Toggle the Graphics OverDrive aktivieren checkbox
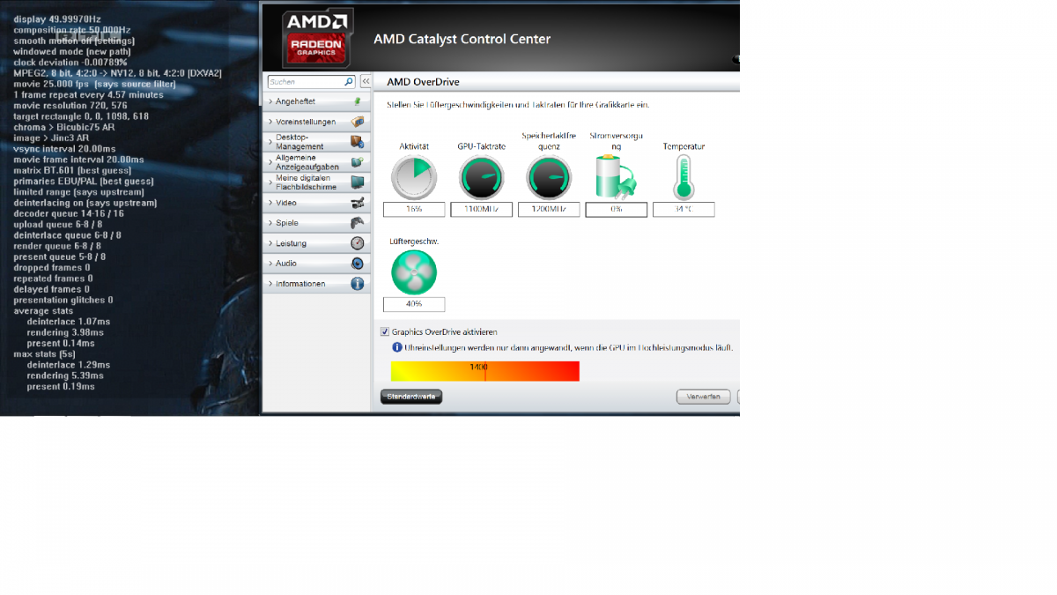Screen dimensions: 1057x595 click(x=385, y=332)
